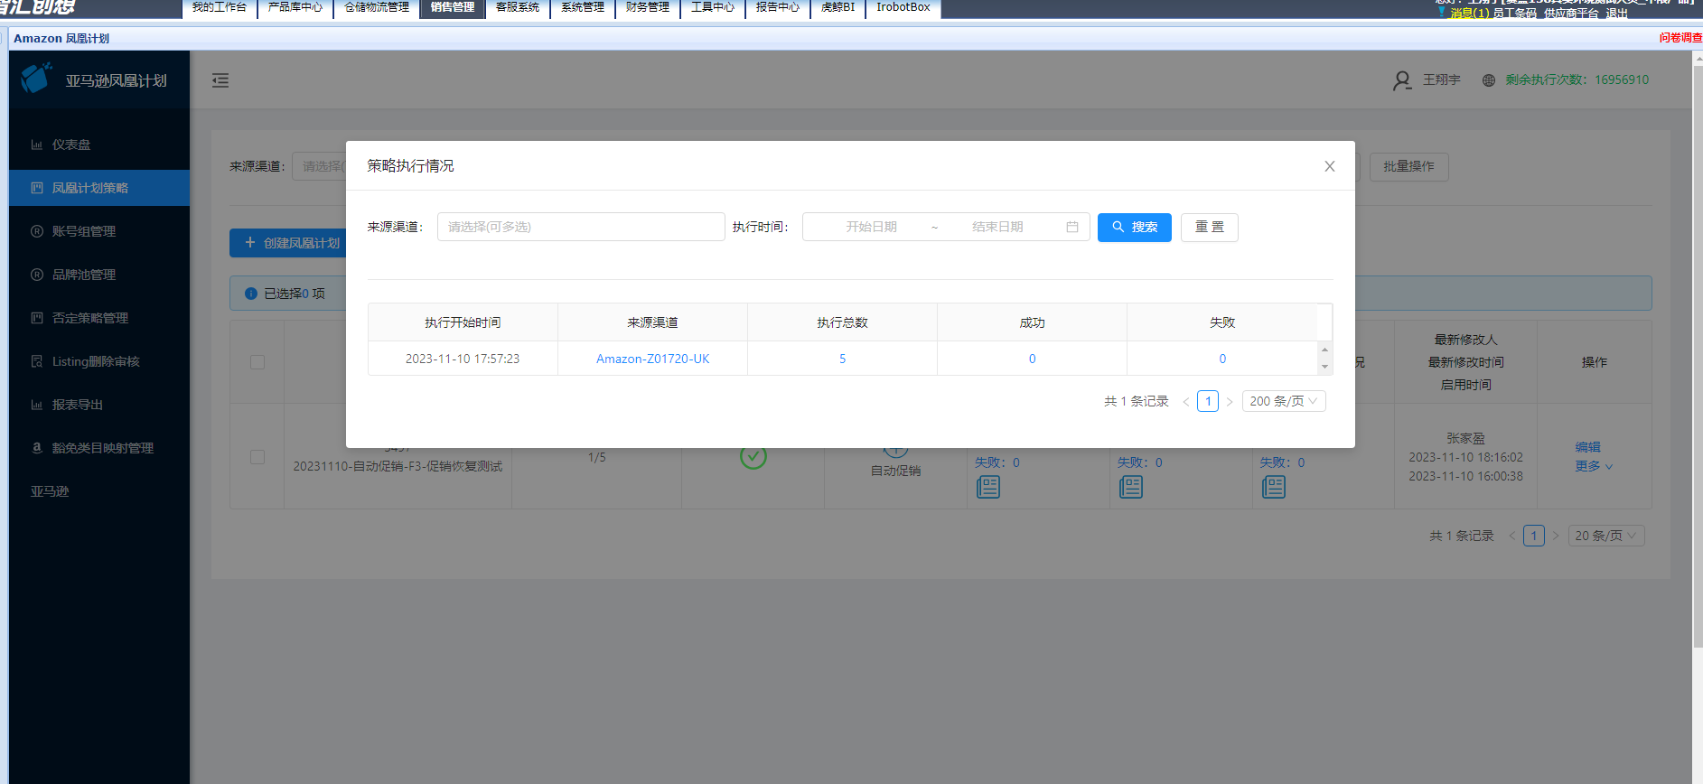Image resolution: width=1703 pixels, height=784 pixels.
Task: Open the 20 条/页 page size dropdown
Action: tap(1606, 536)
